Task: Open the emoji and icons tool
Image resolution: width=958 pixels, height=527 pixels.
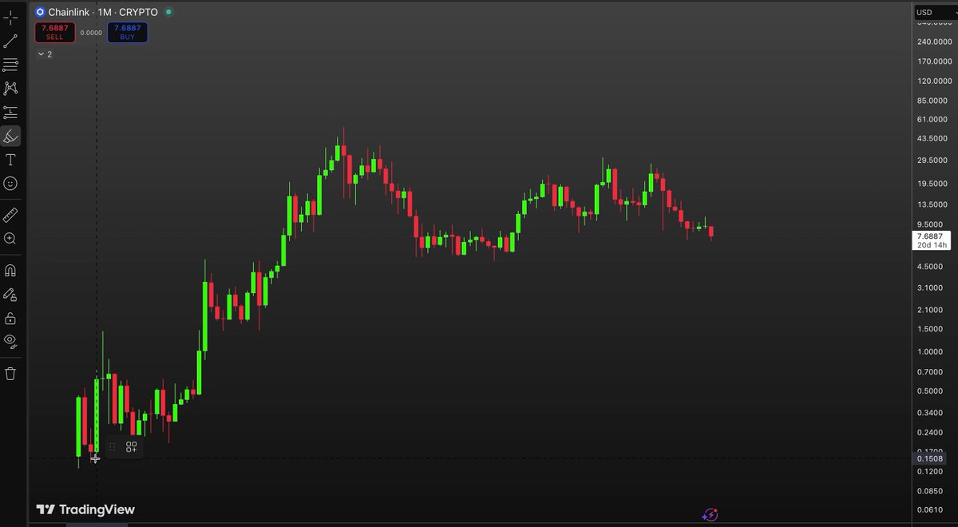Action: tap(10, 184)
